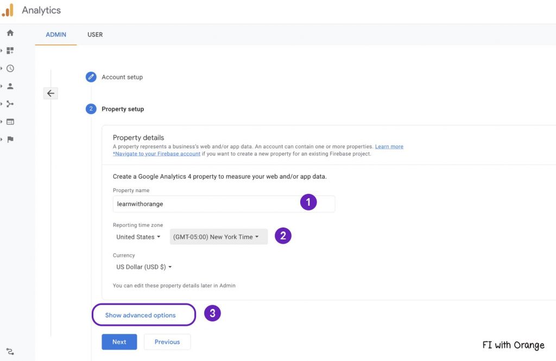The image size is (556, 361).
Task: Click the Next button
Action: (x=119, y=342)
